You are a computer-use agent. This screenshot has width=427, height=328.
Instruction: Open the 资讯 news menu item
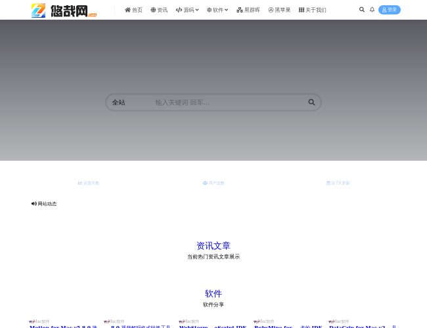[159, 10]
